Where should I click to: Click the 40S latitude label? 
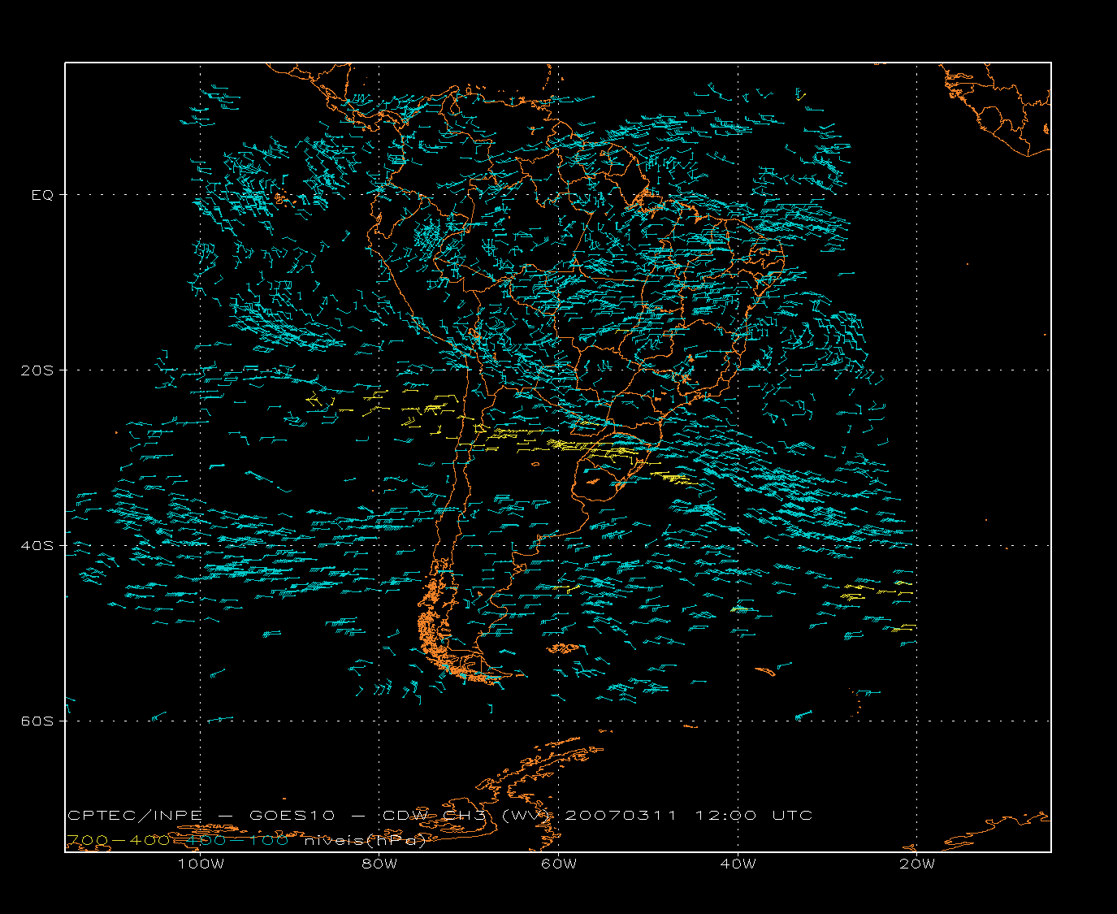point(37,546)
